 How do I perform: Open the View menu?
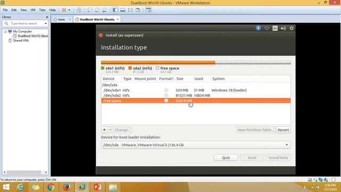pos(23,10)
